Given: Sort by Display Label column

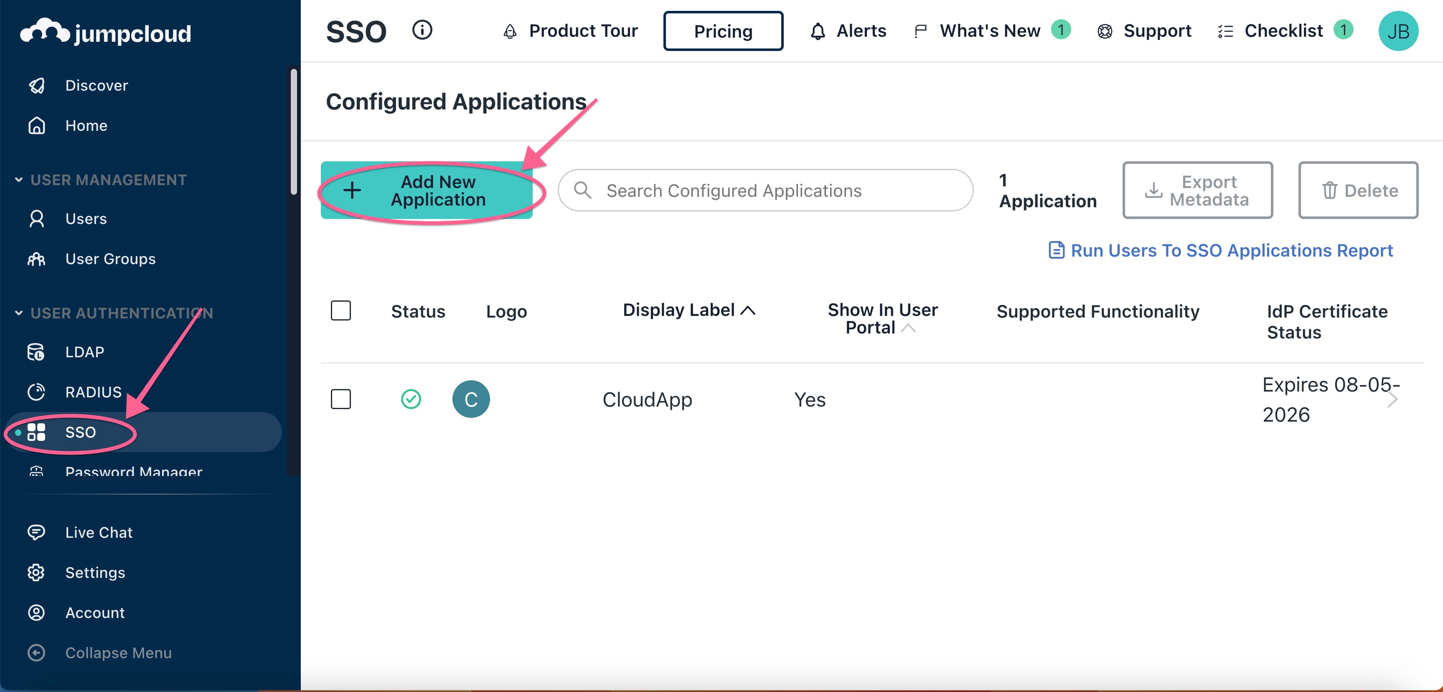Looking at the screenshot, I should point(689,310).
